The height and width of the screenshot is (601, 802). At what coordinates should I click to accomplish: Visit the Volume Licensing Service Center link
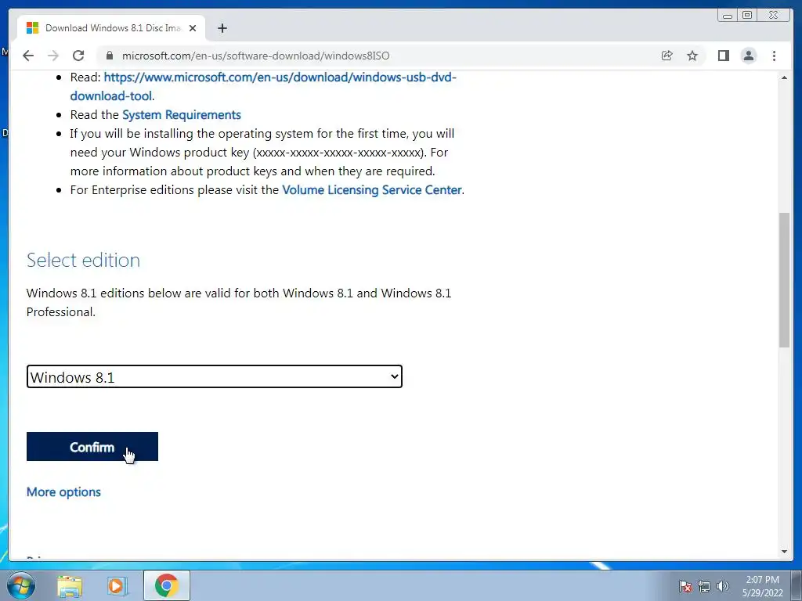[372, 189]
